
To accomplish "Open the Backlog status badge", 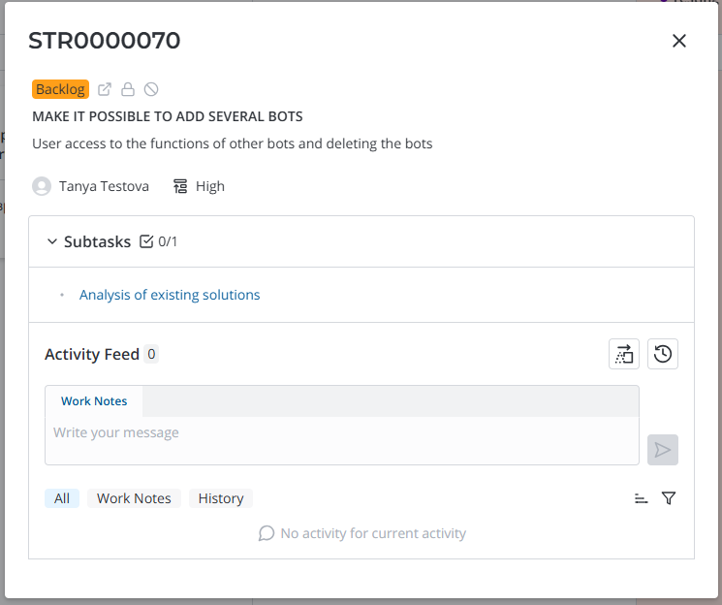I will [60, 89].
